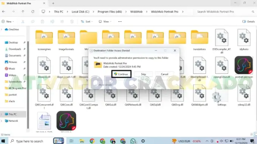The height and width of the screenshot is (144, 257).
Task: Select ssleay32.dll file
Action: click(x=244, y=95)
